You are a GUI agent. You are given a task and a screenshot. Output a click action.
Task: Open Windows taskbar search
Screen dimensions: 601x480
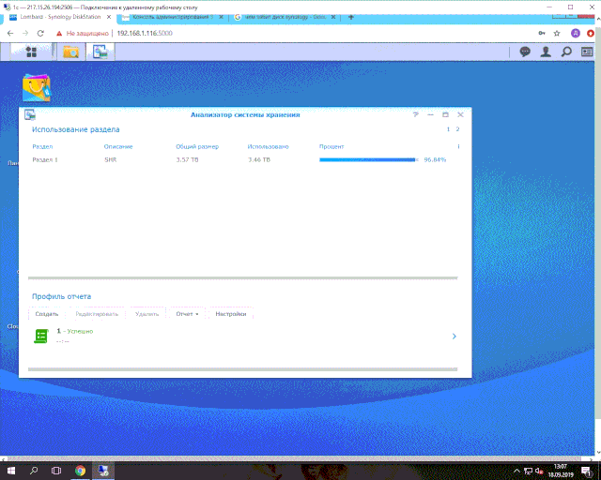coord(34,471)
